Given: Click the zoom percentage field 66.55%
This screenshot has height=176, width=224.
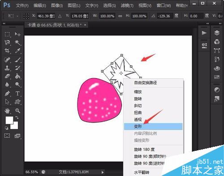Looking at the screenshot, I should click(x=32, y=172).
